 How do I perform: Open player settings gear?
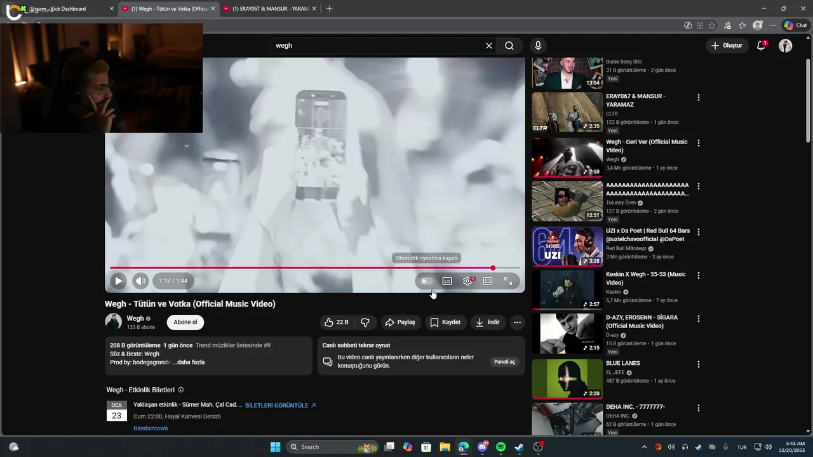point(467,281)
